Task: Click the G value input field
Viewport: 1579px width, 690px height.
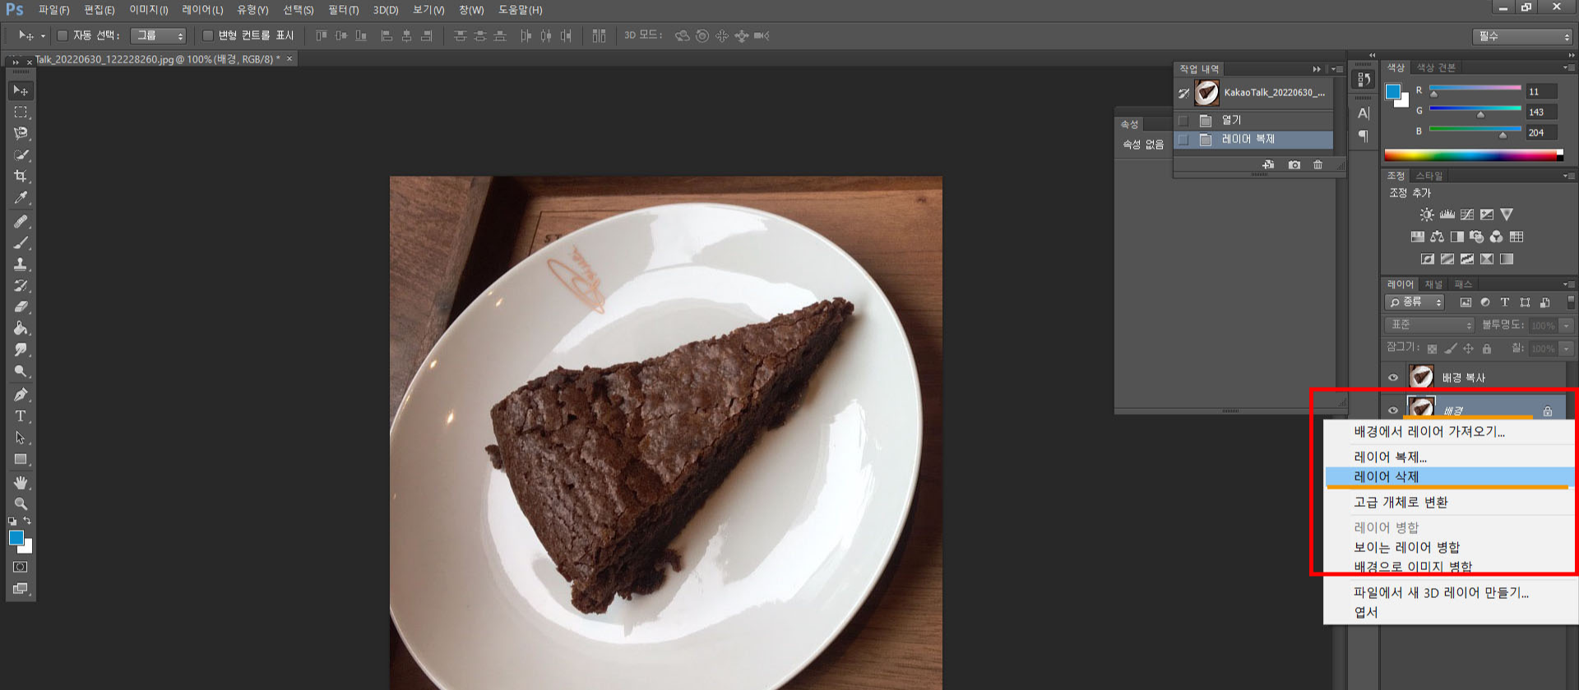Action: 1541,112
